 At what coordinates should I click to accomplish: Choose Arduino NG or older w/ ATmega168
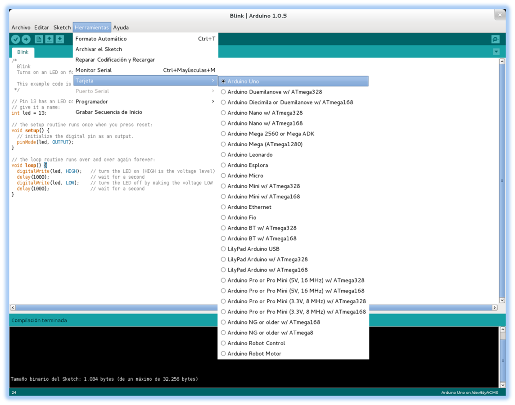[294, 322]
